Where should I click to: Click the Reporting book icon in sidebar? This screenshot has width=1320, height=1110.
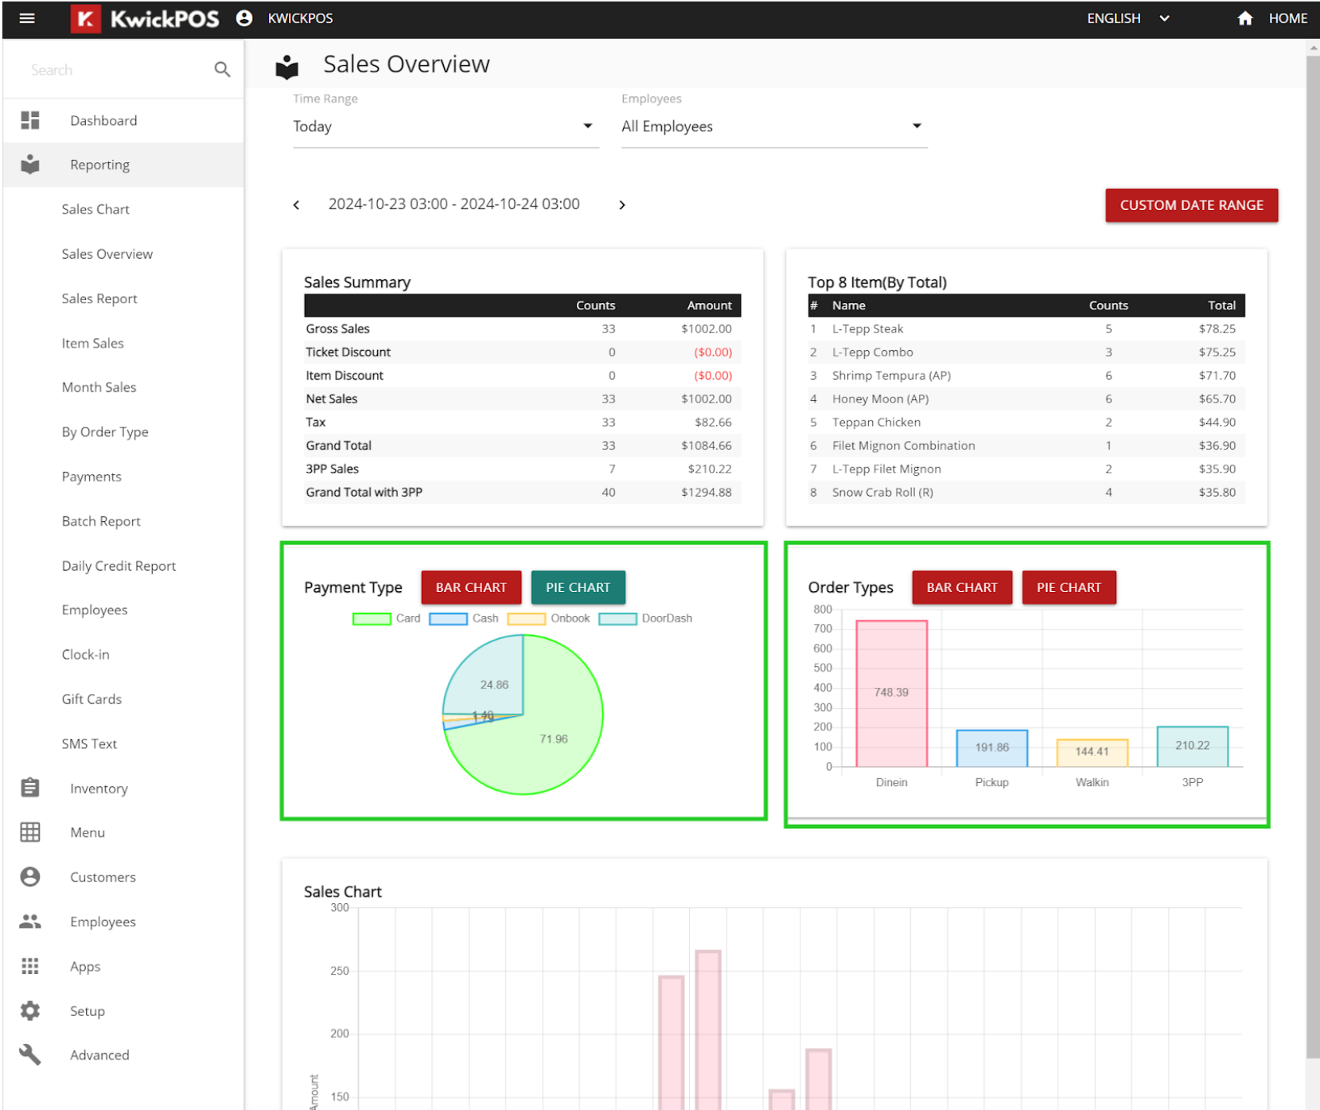(30, 165)
